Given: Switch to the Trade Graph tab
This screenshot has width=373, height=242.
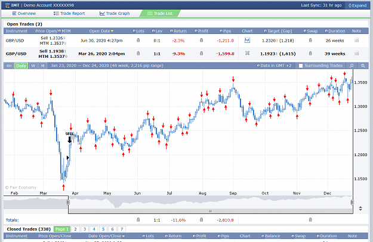Looking at the screenshot, I should (x=115, y=14).
